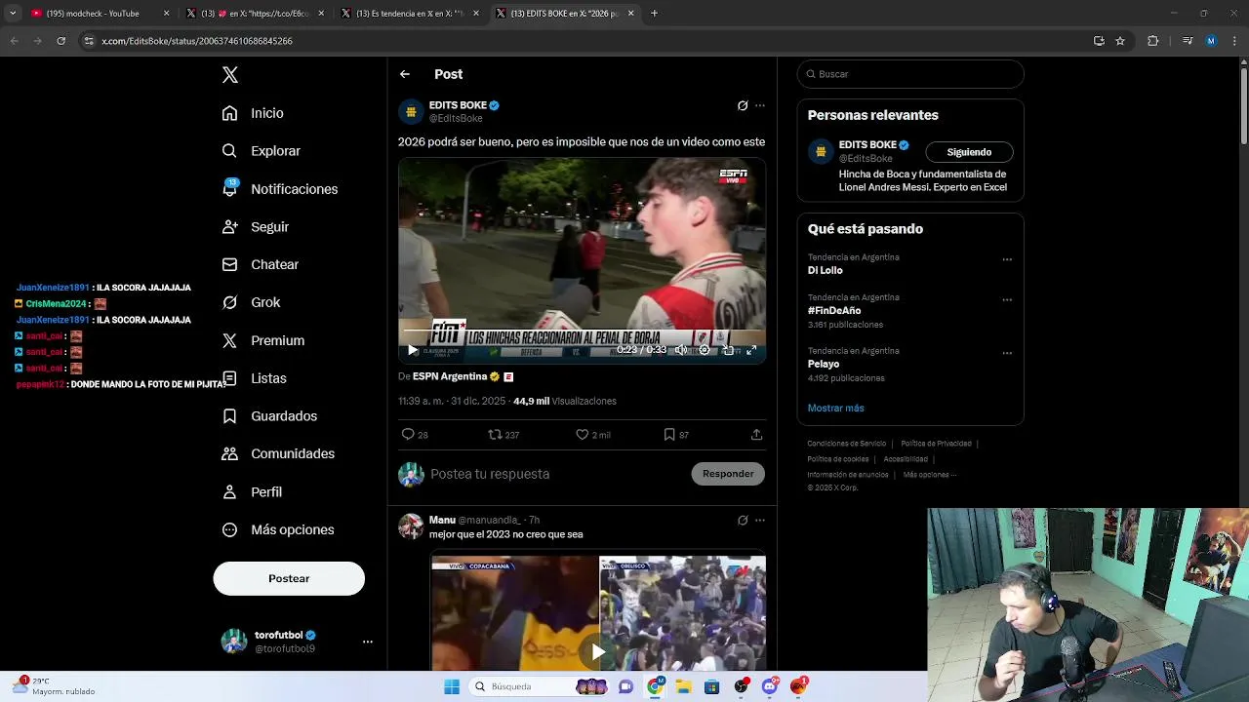This screenshot has height=702, width=1249.
Task: Open Guardados bookmarks page
Action: coord(269,416)
